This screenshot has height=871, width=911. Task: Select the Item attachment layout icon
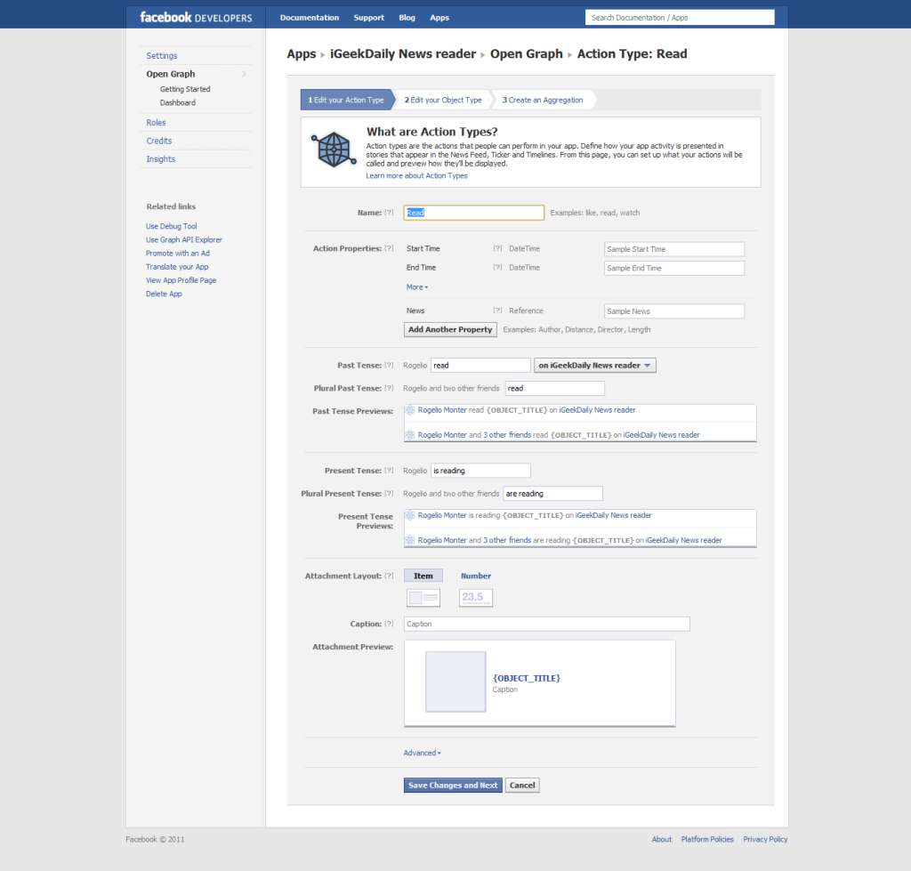point(423,598)
